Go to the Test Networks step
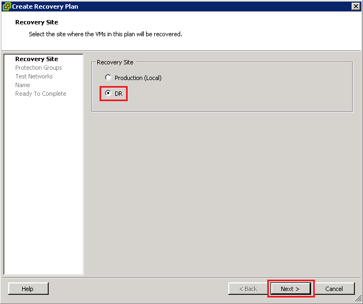The image size is (363, 304). point(34,76)
